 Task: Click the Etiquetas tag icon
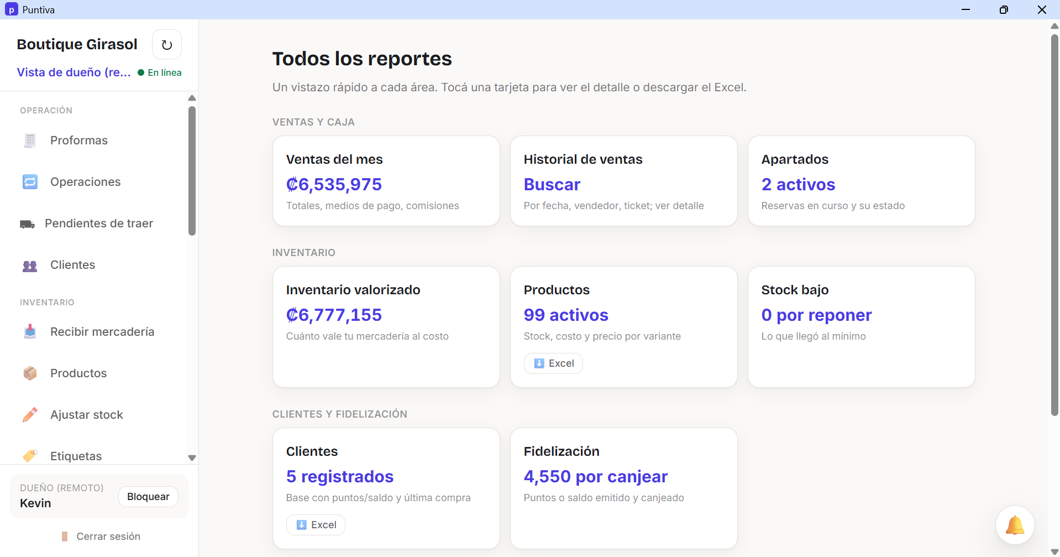pyautogui.click(x=30, y=456)
